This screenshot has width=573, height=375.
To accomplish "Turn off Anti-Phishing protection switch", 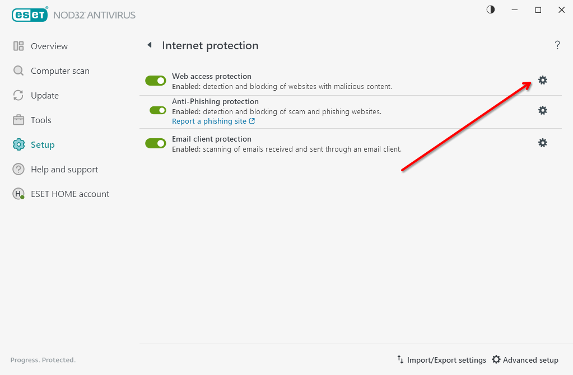I will click(x=158, y=110).
